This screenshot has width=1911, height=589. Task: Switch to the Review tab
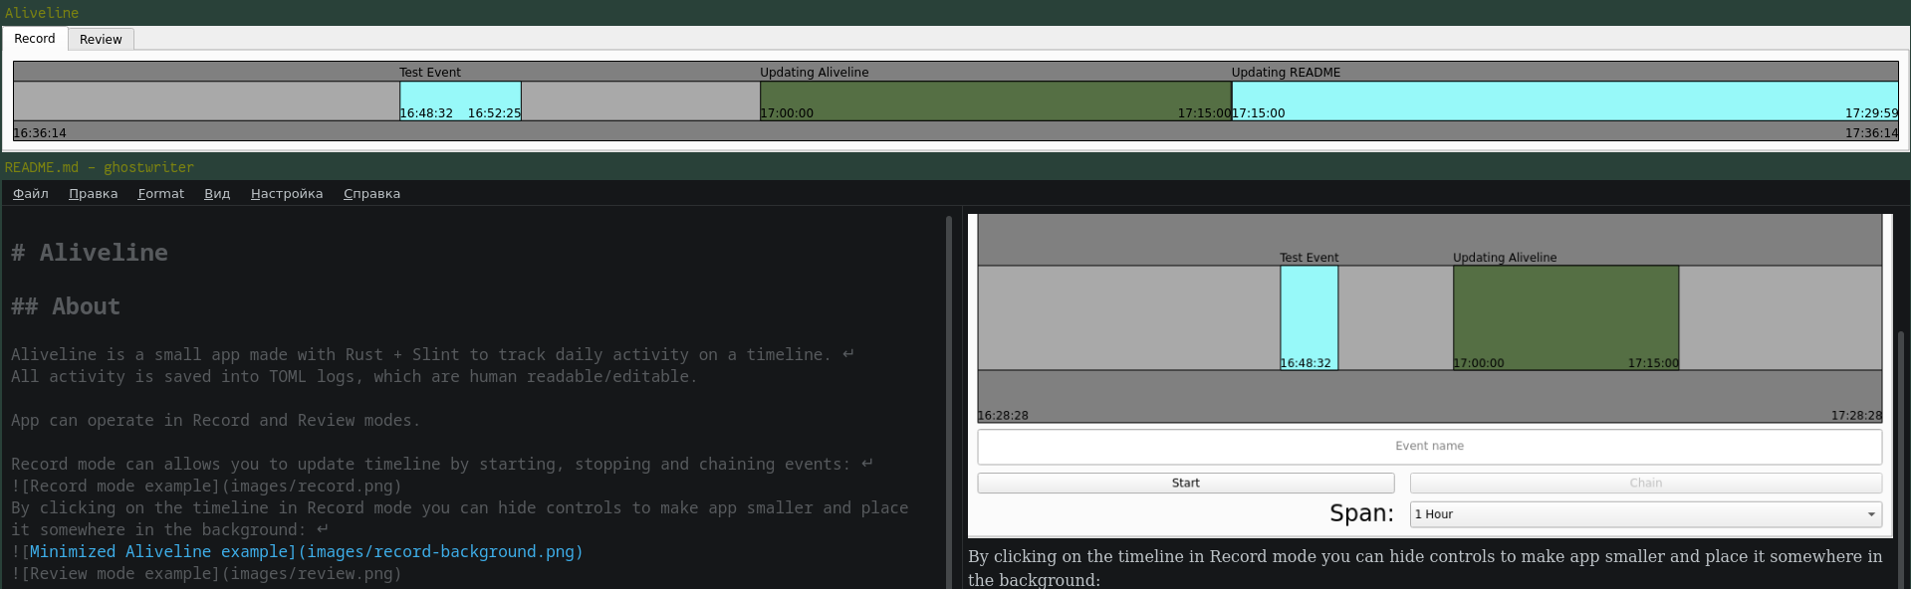101,39
